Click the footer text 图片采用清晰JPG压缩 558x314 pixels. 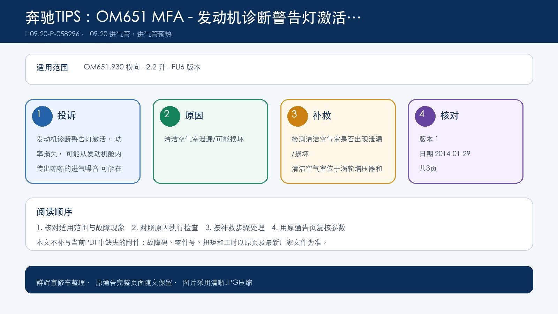tap(218, 283)
